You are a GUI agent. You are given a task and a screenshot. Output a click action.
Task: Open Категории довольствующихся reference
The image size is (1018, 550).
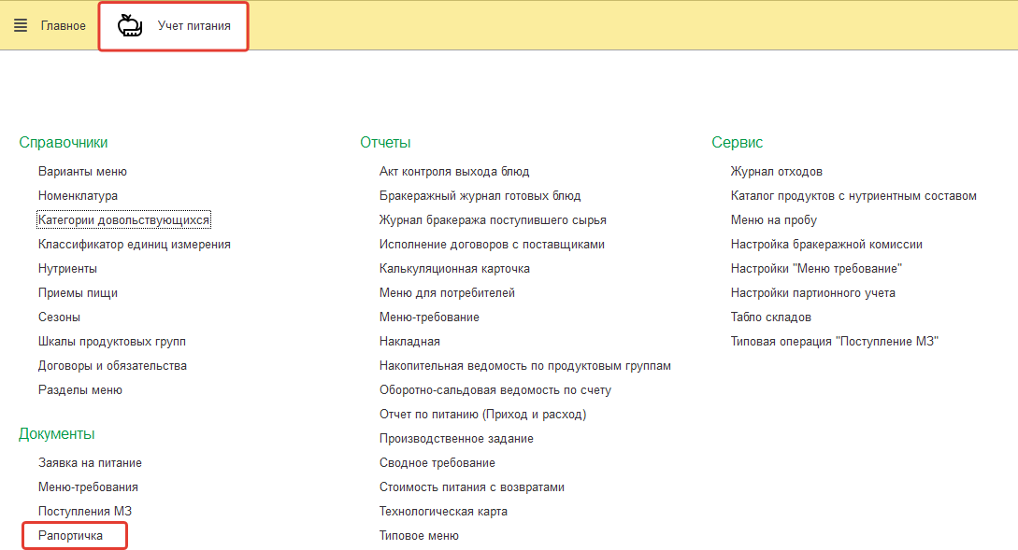click(124, 220)
